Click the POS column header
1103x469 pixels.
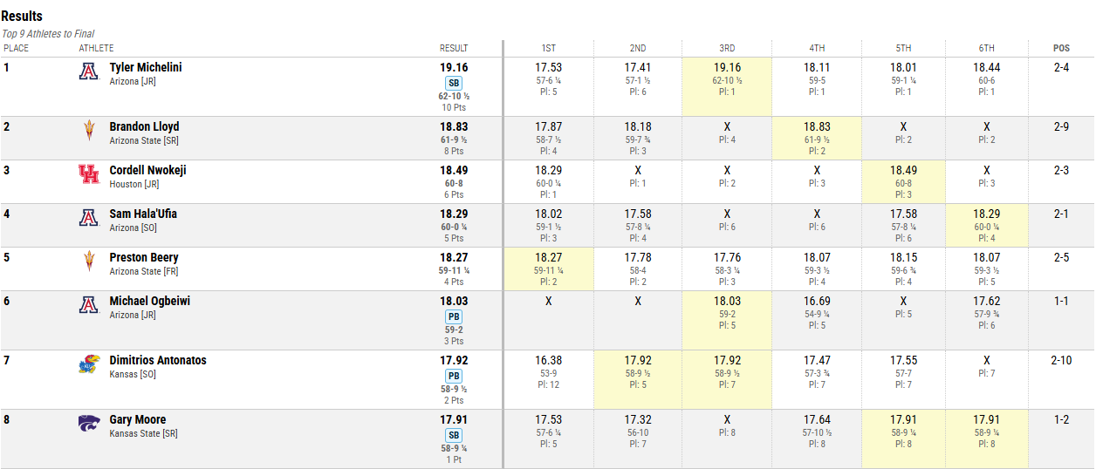[x=1061, y=48]
